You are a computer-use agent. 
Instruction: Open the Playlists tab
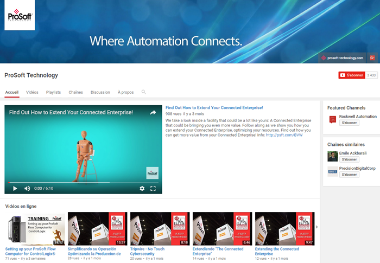click(53, 92)
